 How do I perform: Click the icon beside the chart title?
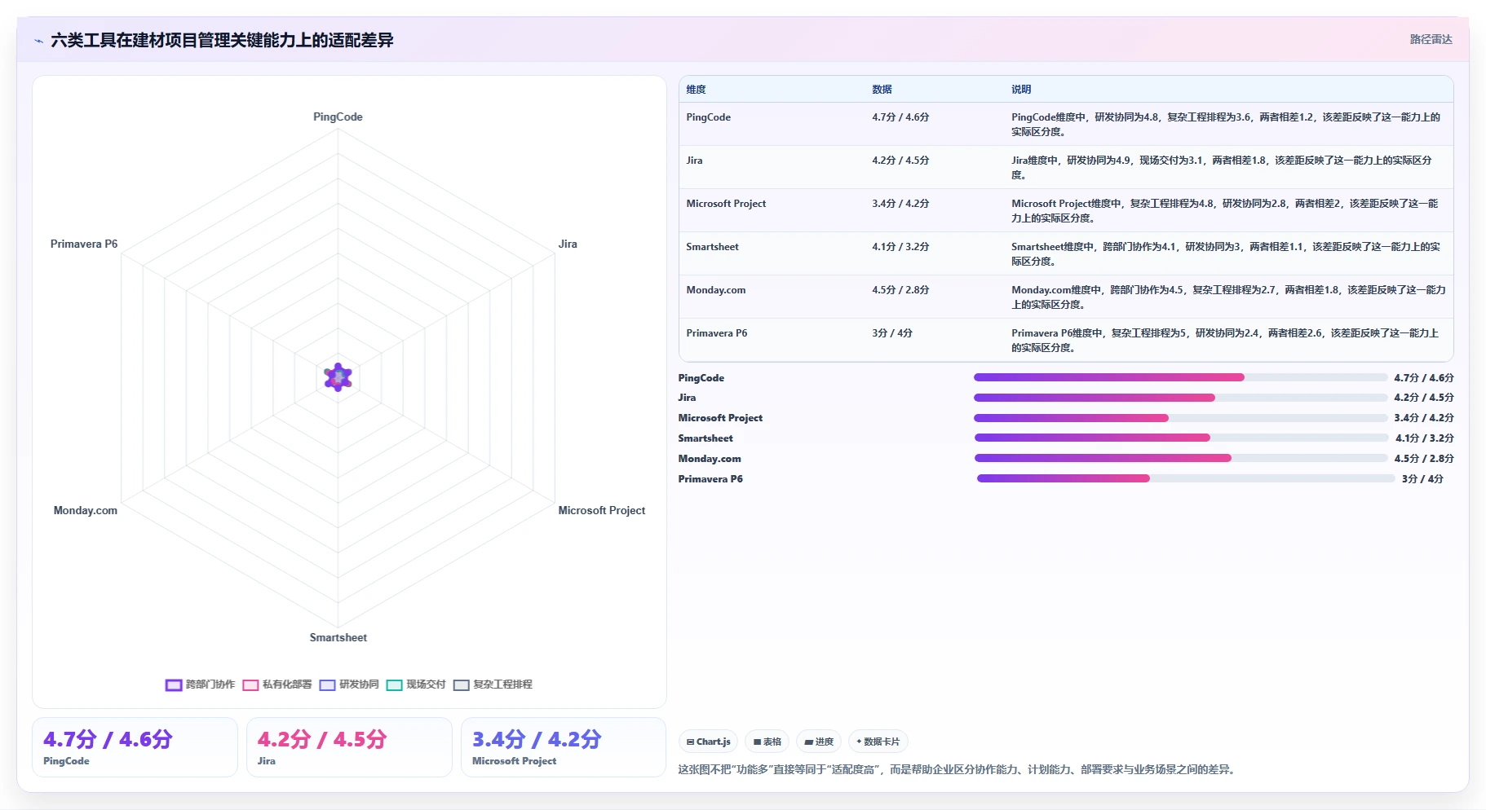[x=38, y=41]
